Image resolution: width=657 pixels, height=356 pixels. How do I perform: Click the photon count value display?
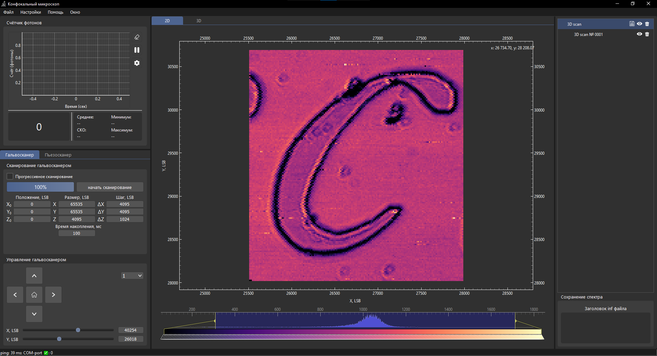pyautogui.click(x=39, y=127)
